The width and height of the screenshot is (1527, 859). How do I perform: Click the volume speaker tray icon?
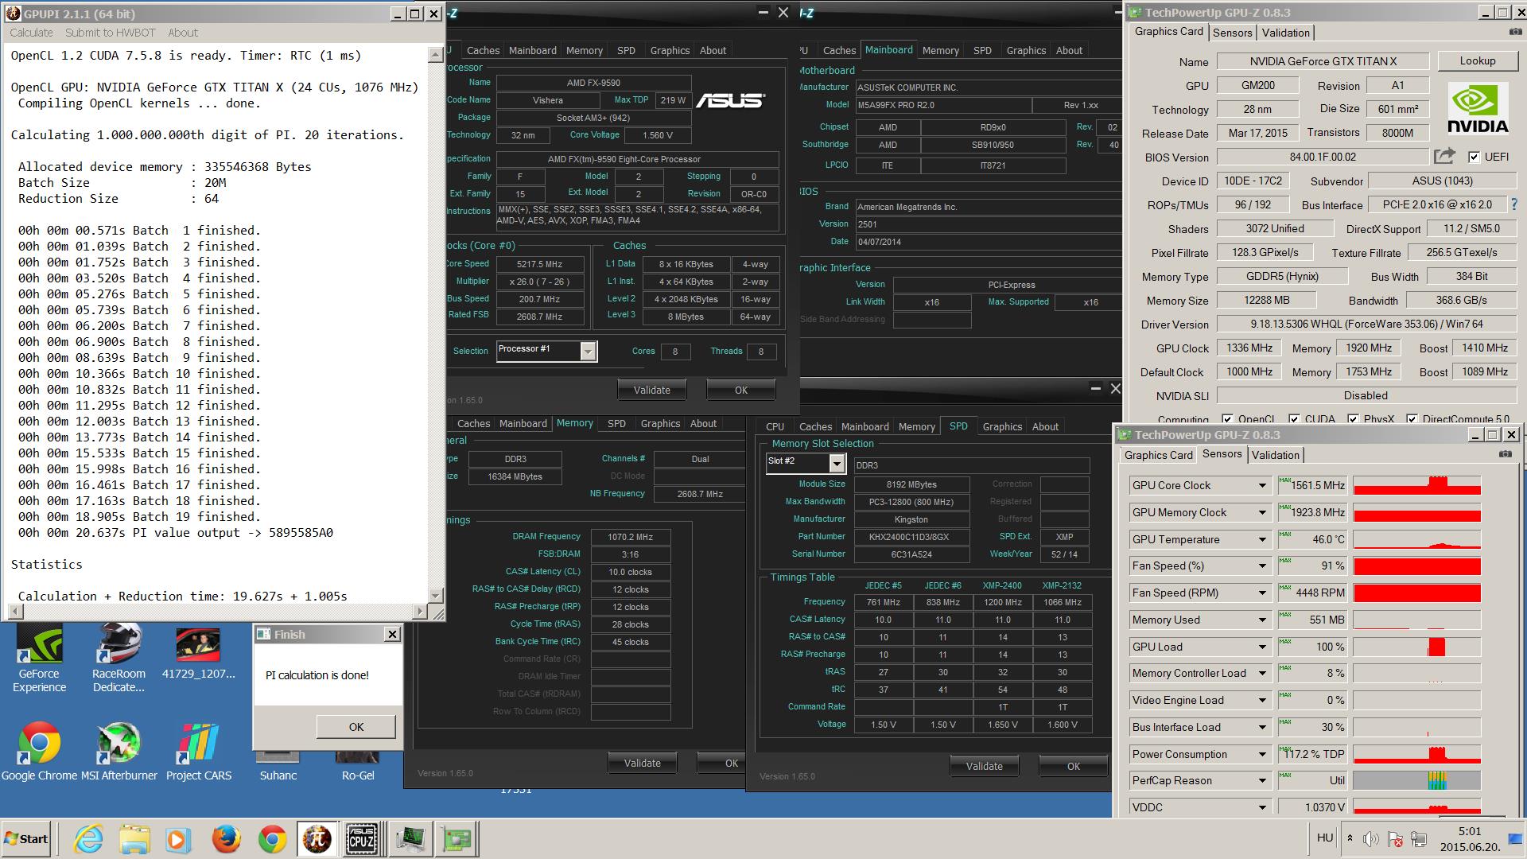click(1370, 839)
